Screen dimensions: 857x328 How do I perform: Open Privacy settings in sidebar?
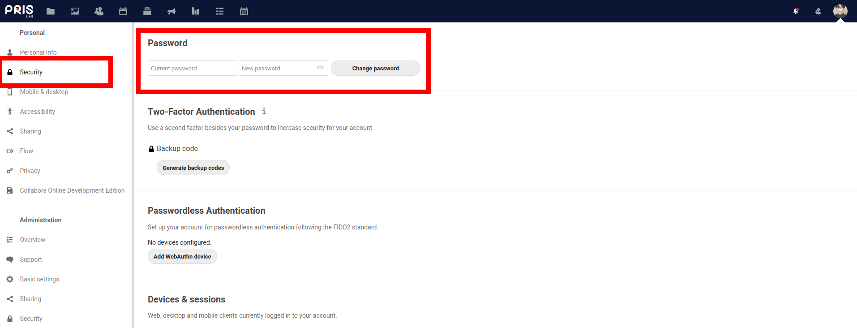(x=30, y=171)
